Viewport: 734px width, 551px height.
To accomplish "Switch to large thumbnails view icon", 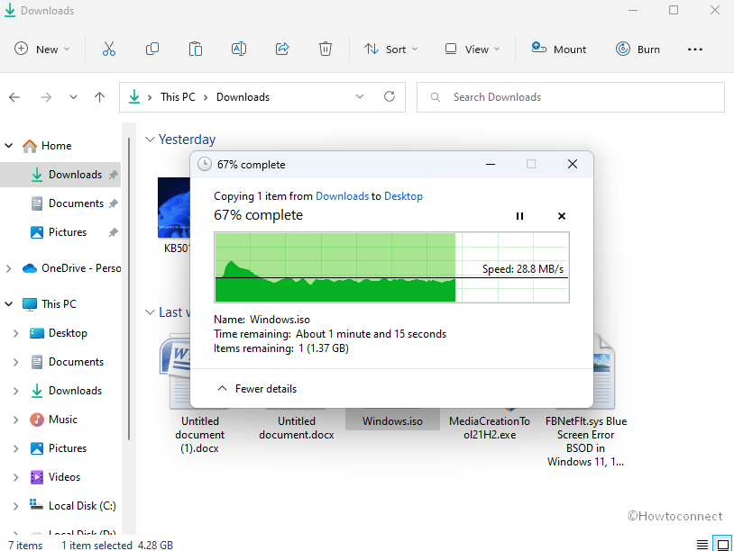I will (x=723, y=545).
